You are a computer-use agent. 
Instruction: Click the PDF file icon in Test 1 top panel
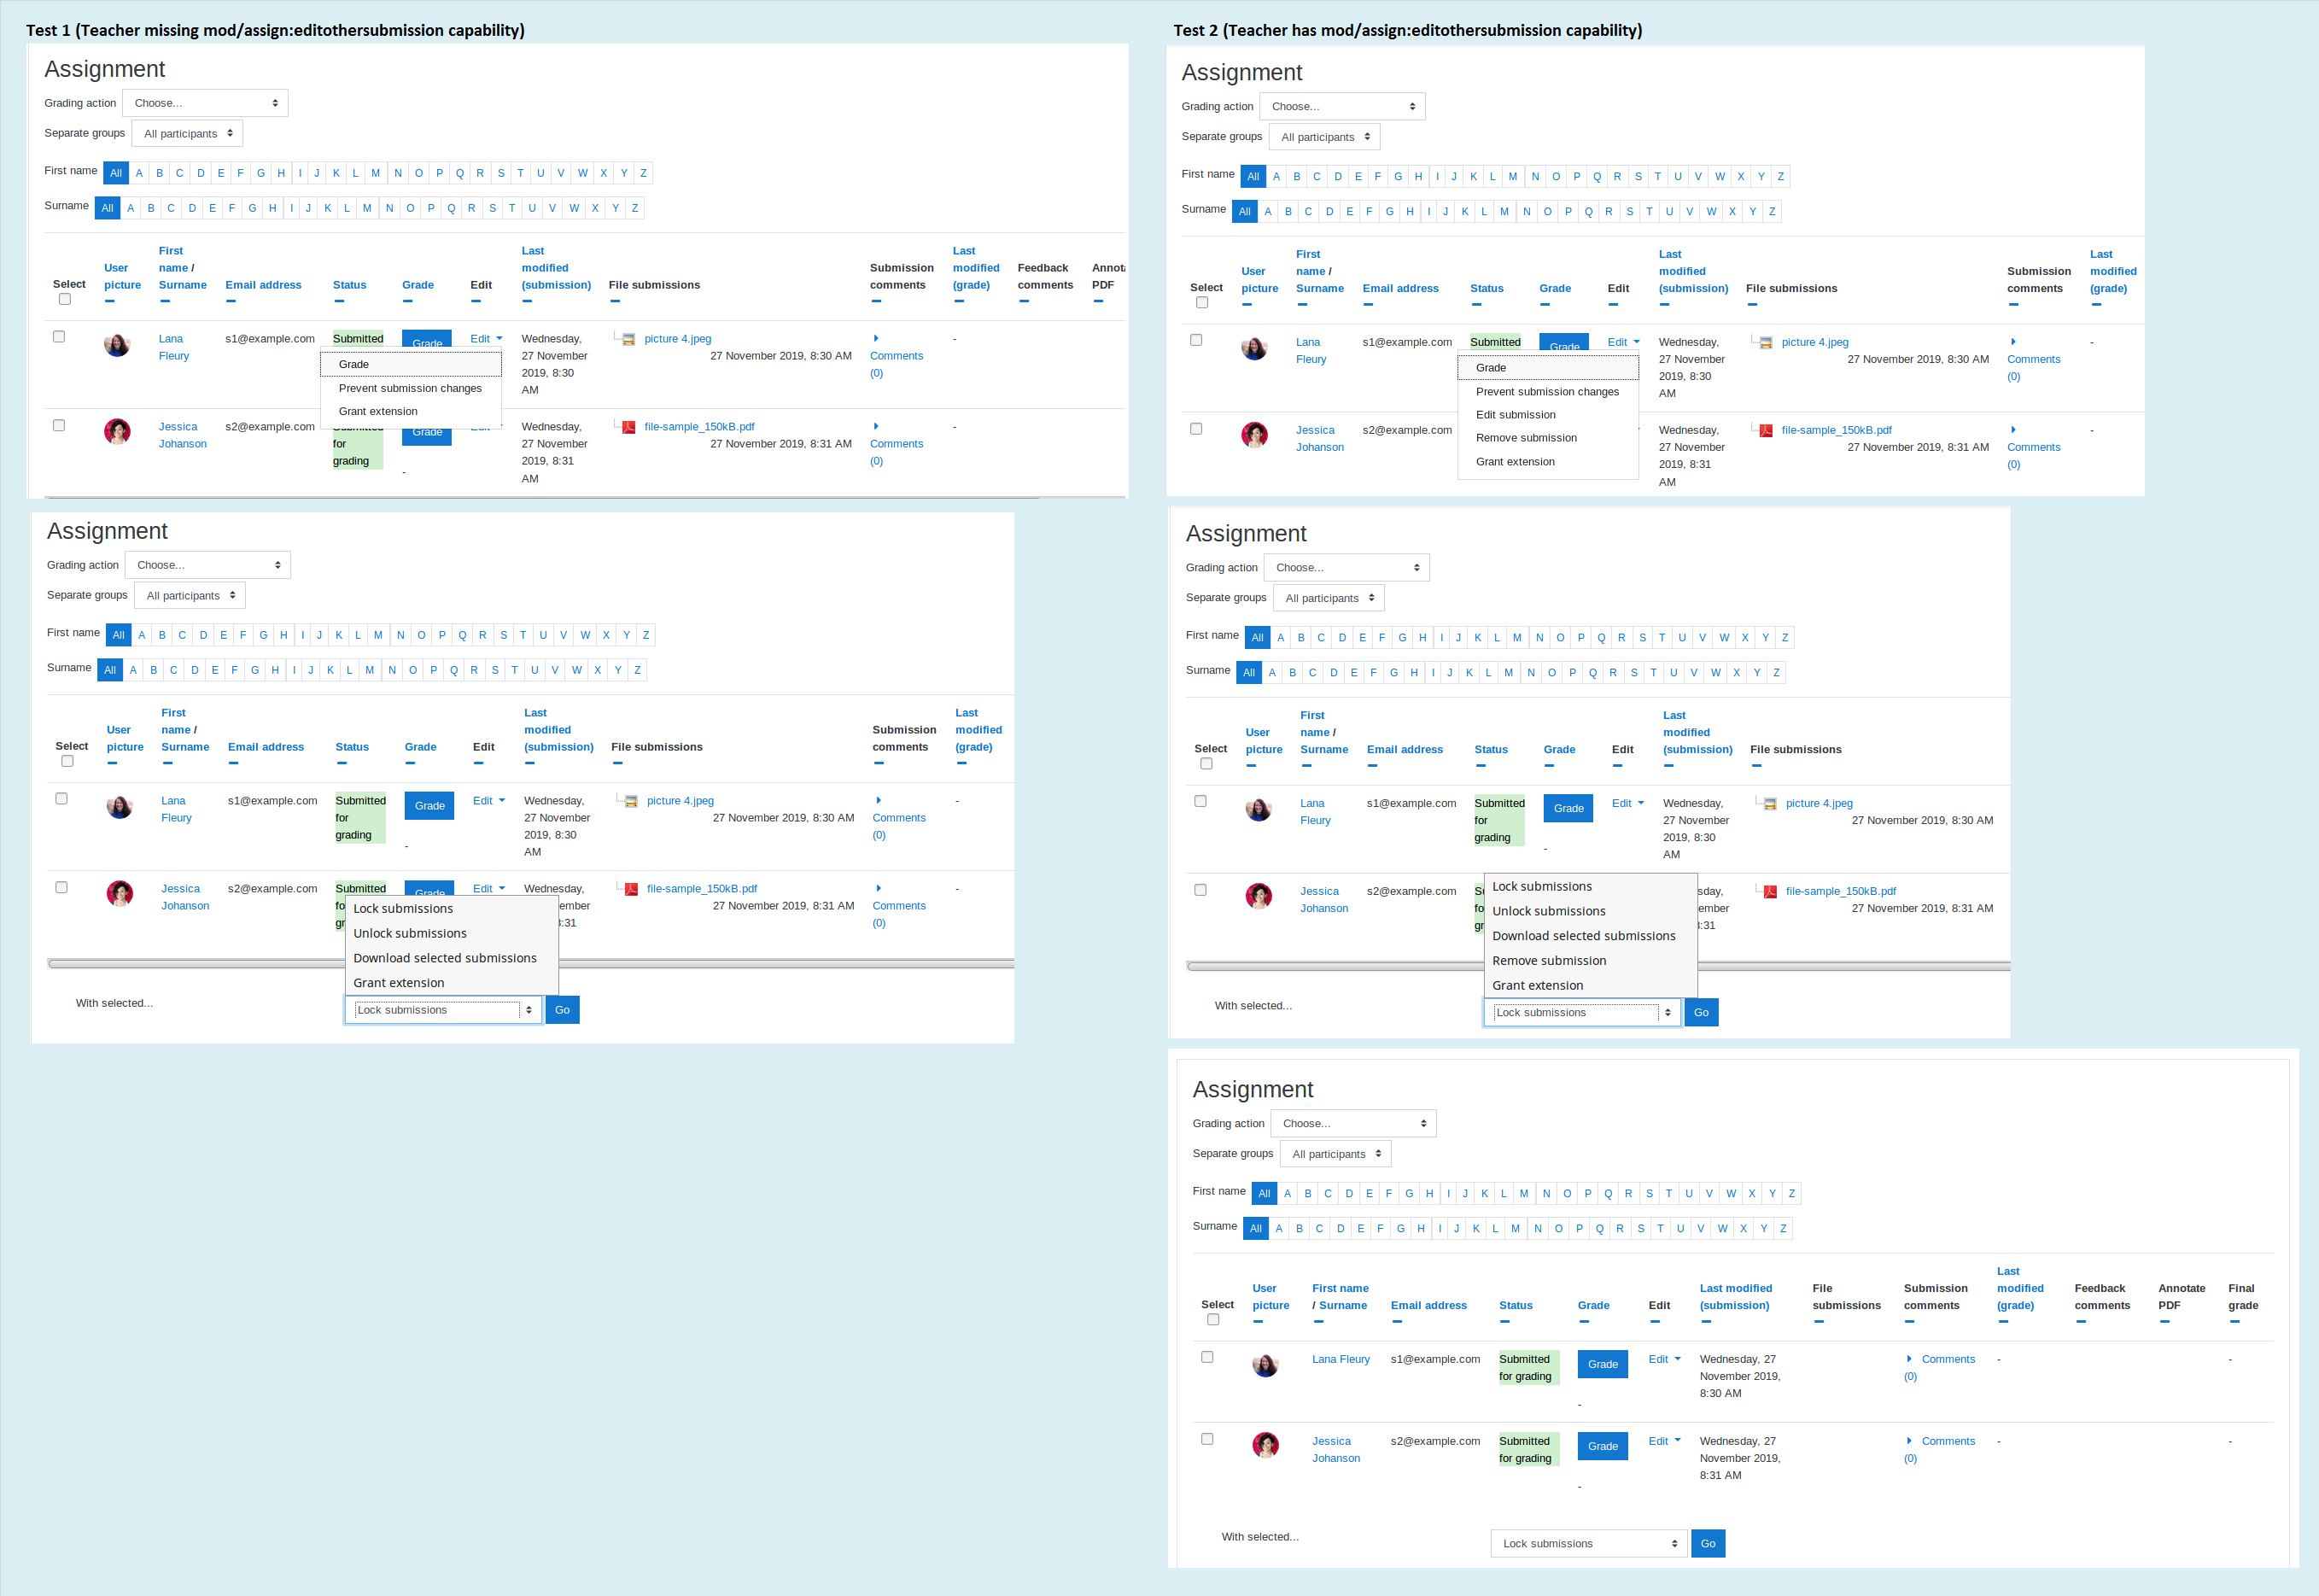(x=628, y=427)
